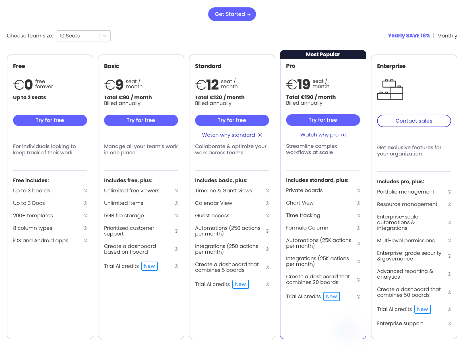Screen dimensions: 467x349
Task: Click the New badge next to Basic Trial AI credits
Action: tap(149, 266)
